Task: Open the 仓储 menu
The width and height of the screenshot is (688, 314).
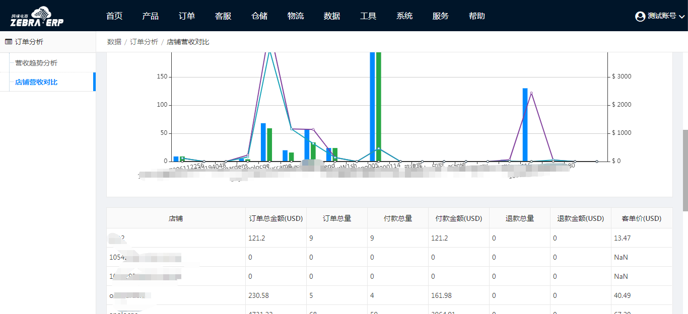Action: tap(259, 16)
